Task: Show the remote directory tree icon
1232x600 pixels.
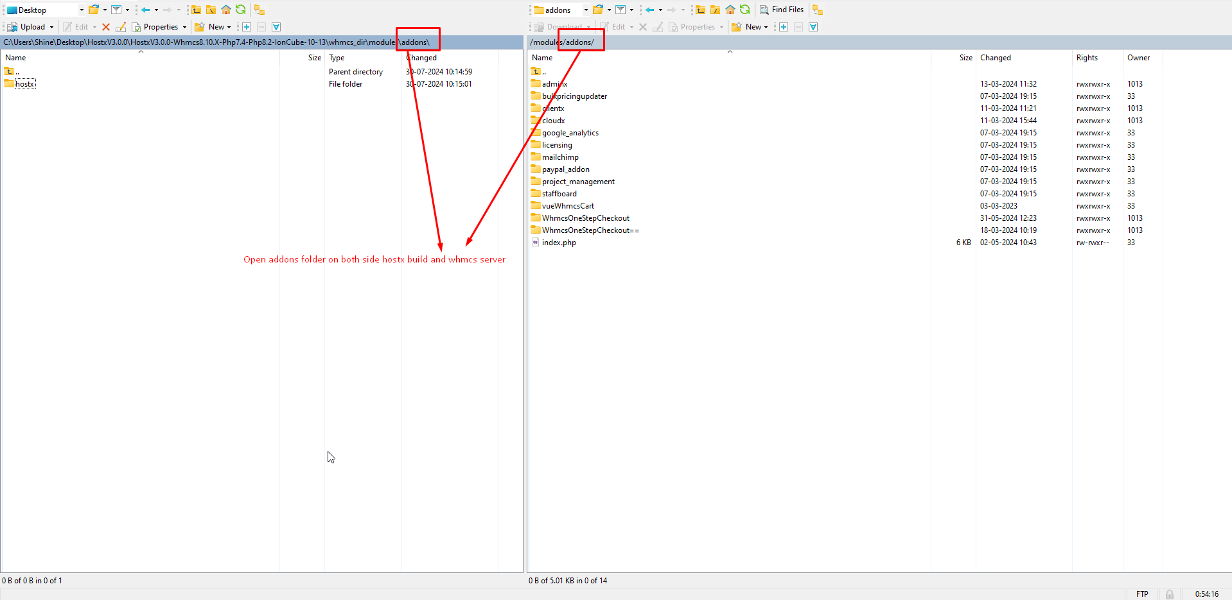Action: (817, 10)
